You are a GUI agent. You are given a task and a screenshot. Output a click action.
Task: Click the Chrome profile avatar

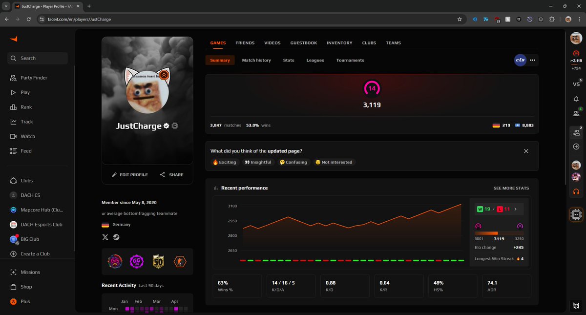(x=568, y=20)
